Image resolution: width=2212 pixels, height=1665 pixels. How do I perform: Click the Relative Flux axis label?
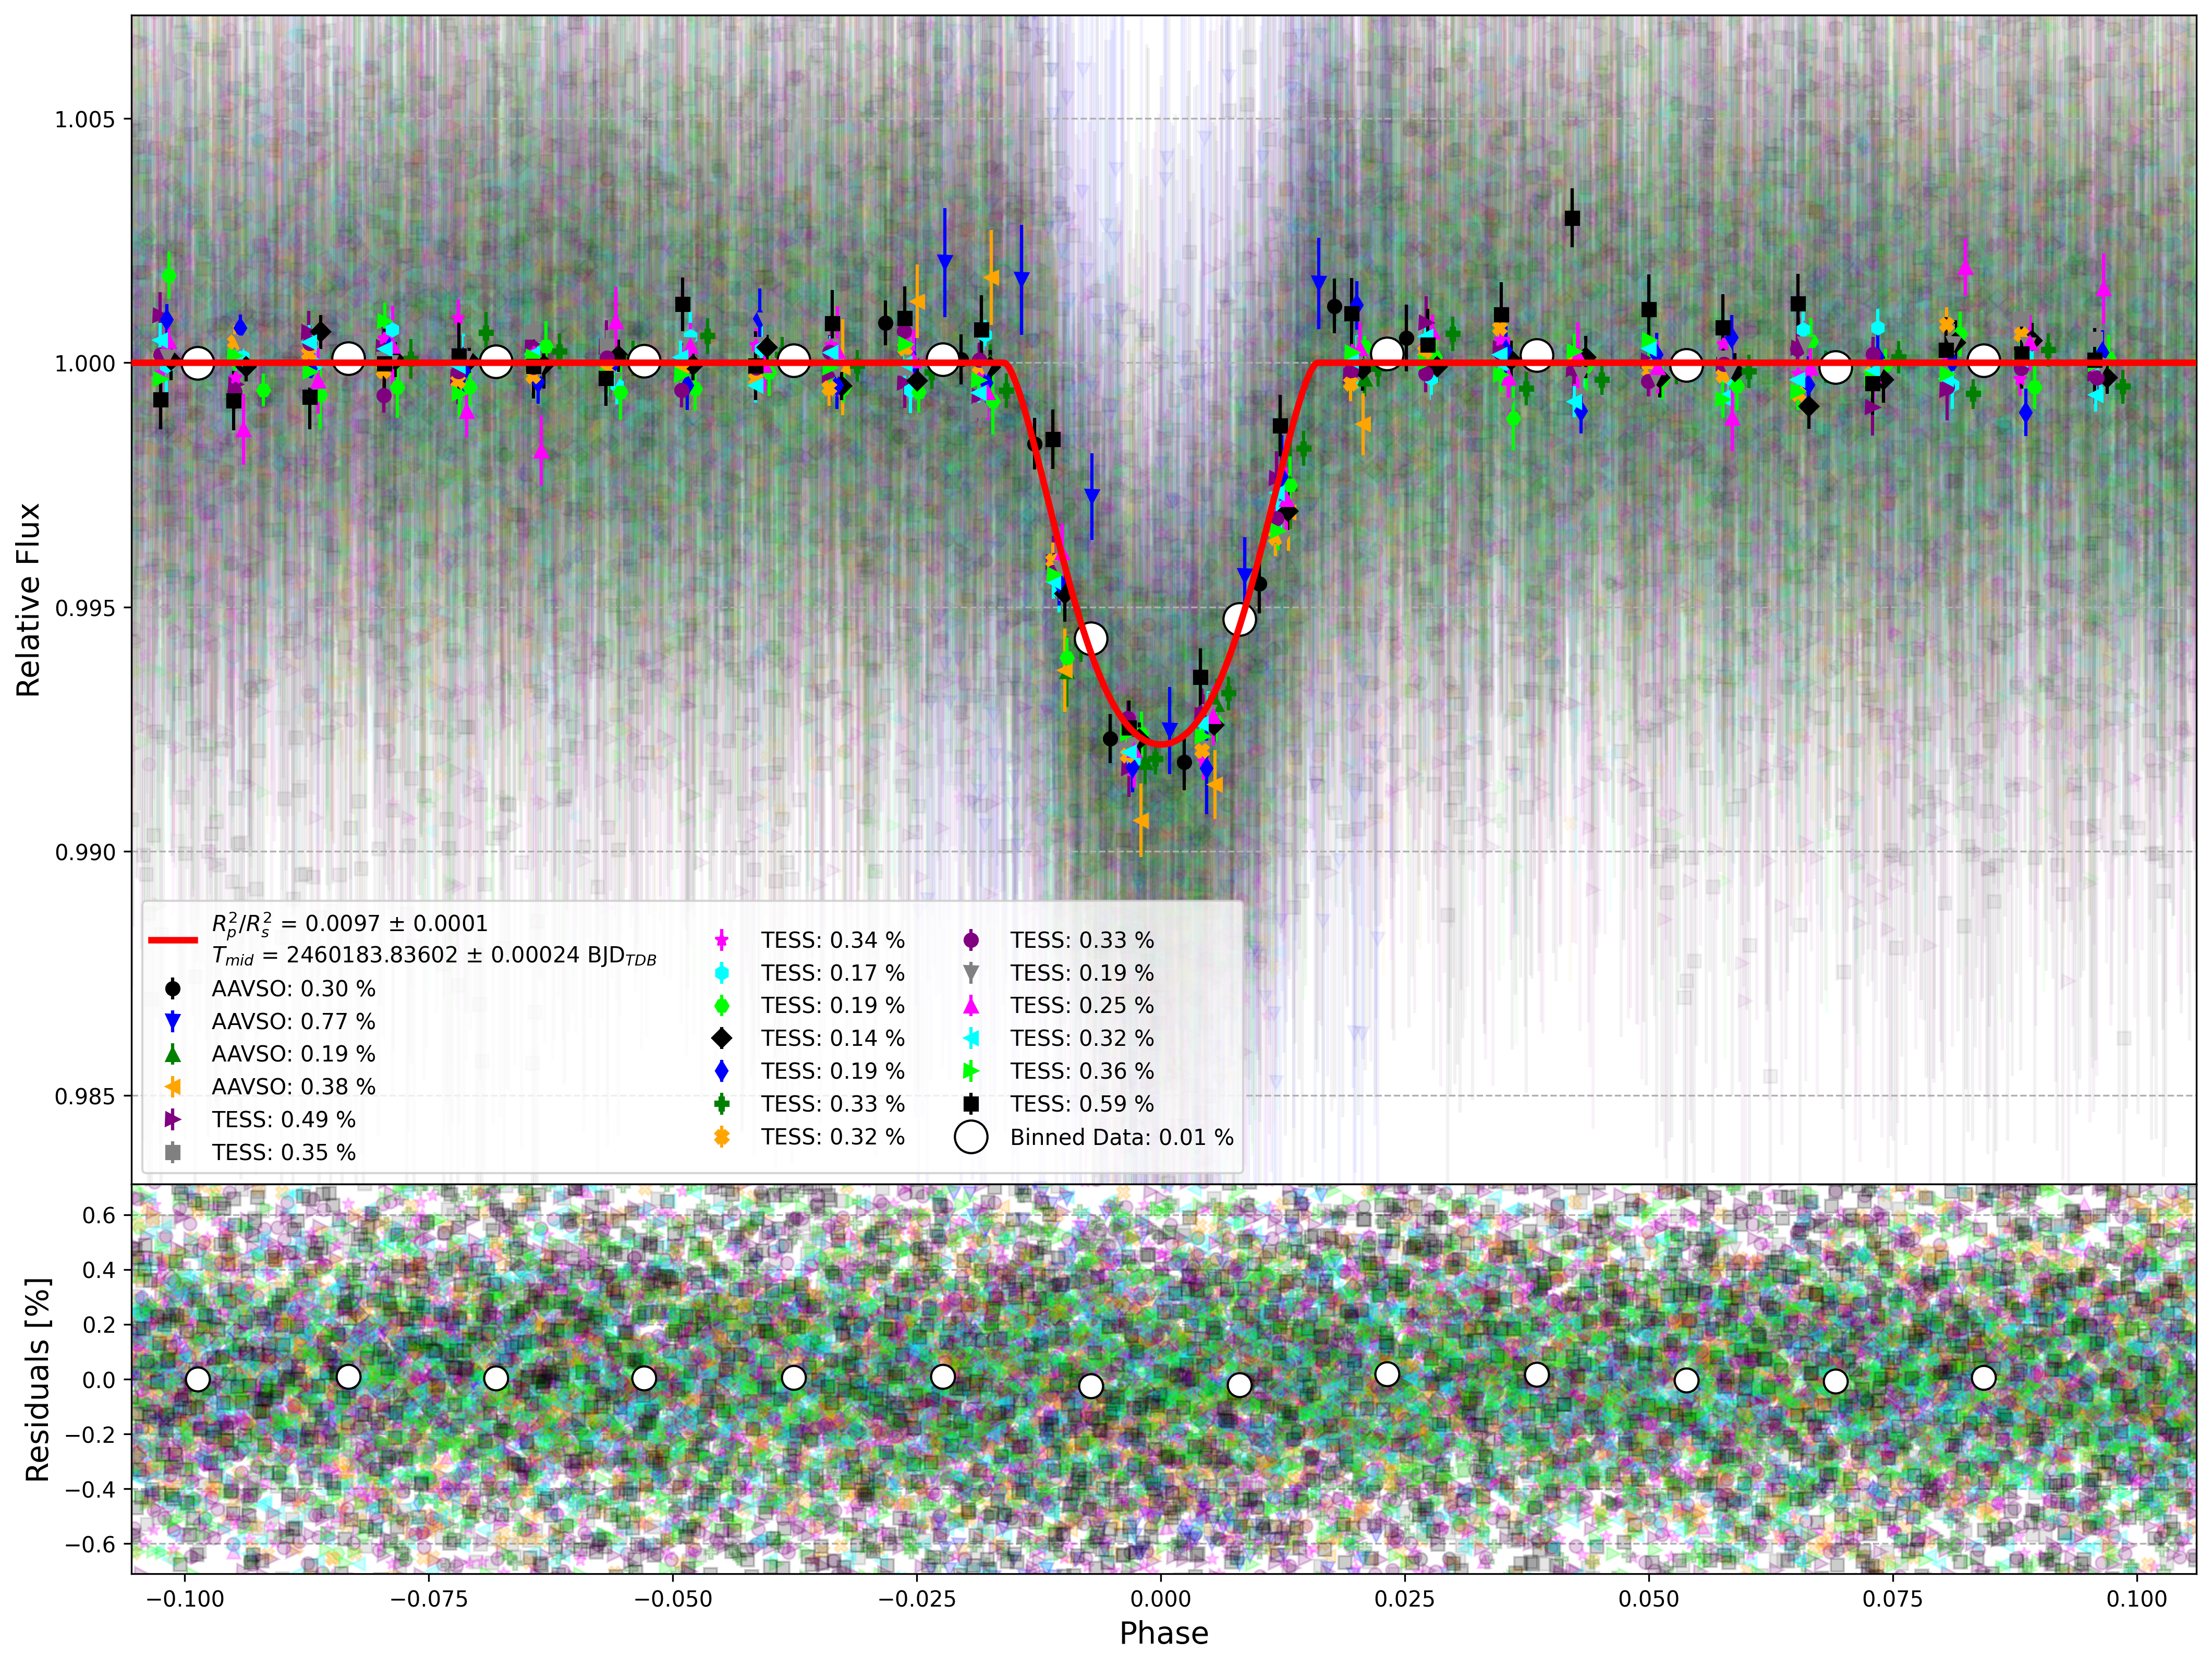[x=28, y=599]
